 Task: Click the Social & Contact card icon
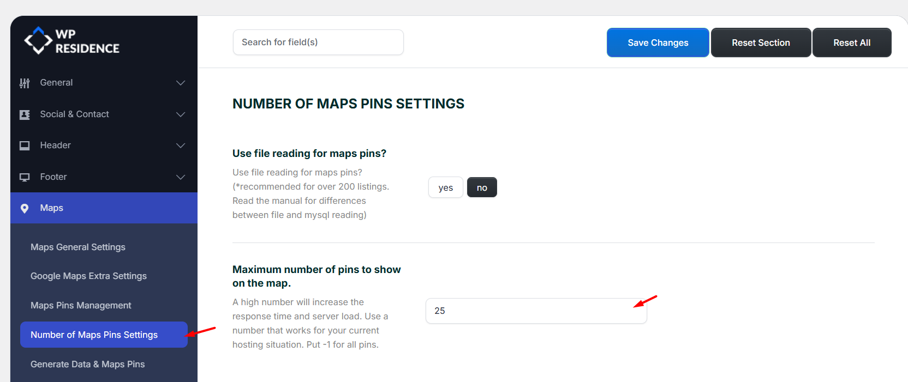[25, 114]
